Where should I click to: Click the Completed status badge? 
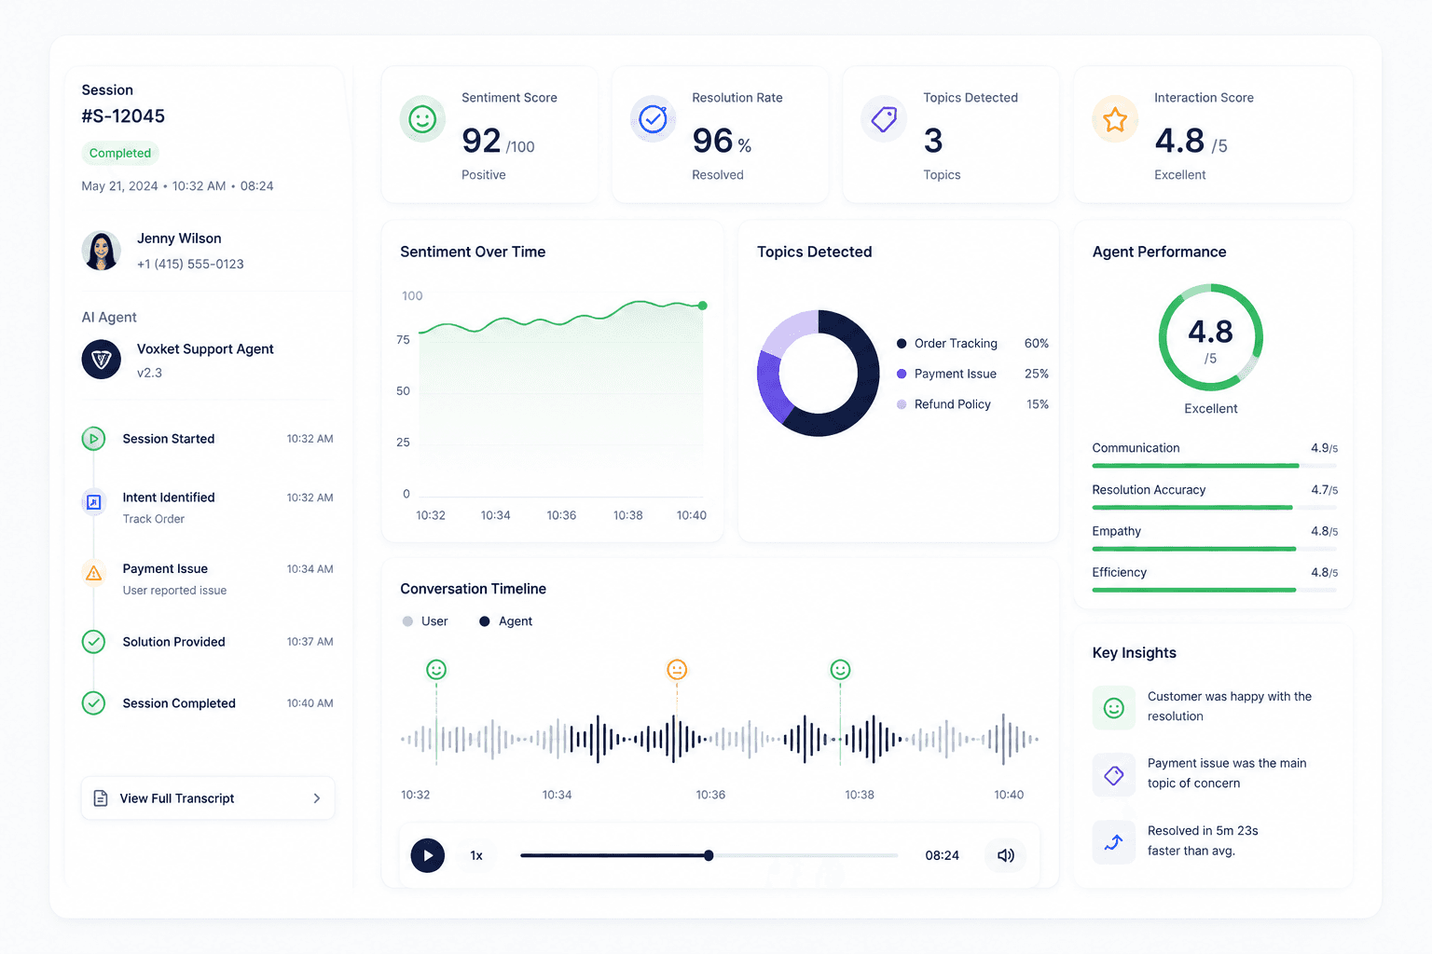click(x=120, y=153)
